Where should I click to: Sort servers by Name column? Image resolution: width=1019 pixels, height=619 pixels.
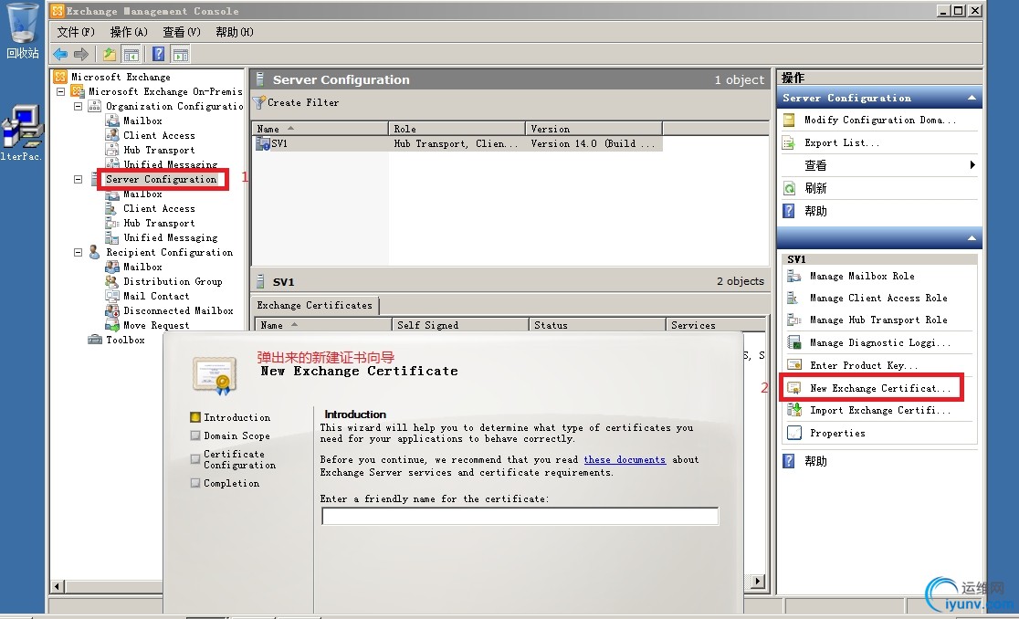pos(320,129)
